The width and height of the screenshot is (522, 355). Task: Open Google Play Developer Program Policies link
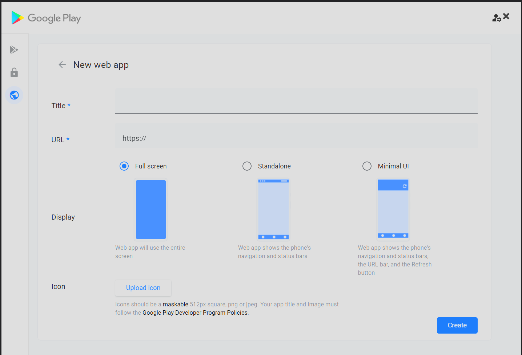tap(195, 313)
